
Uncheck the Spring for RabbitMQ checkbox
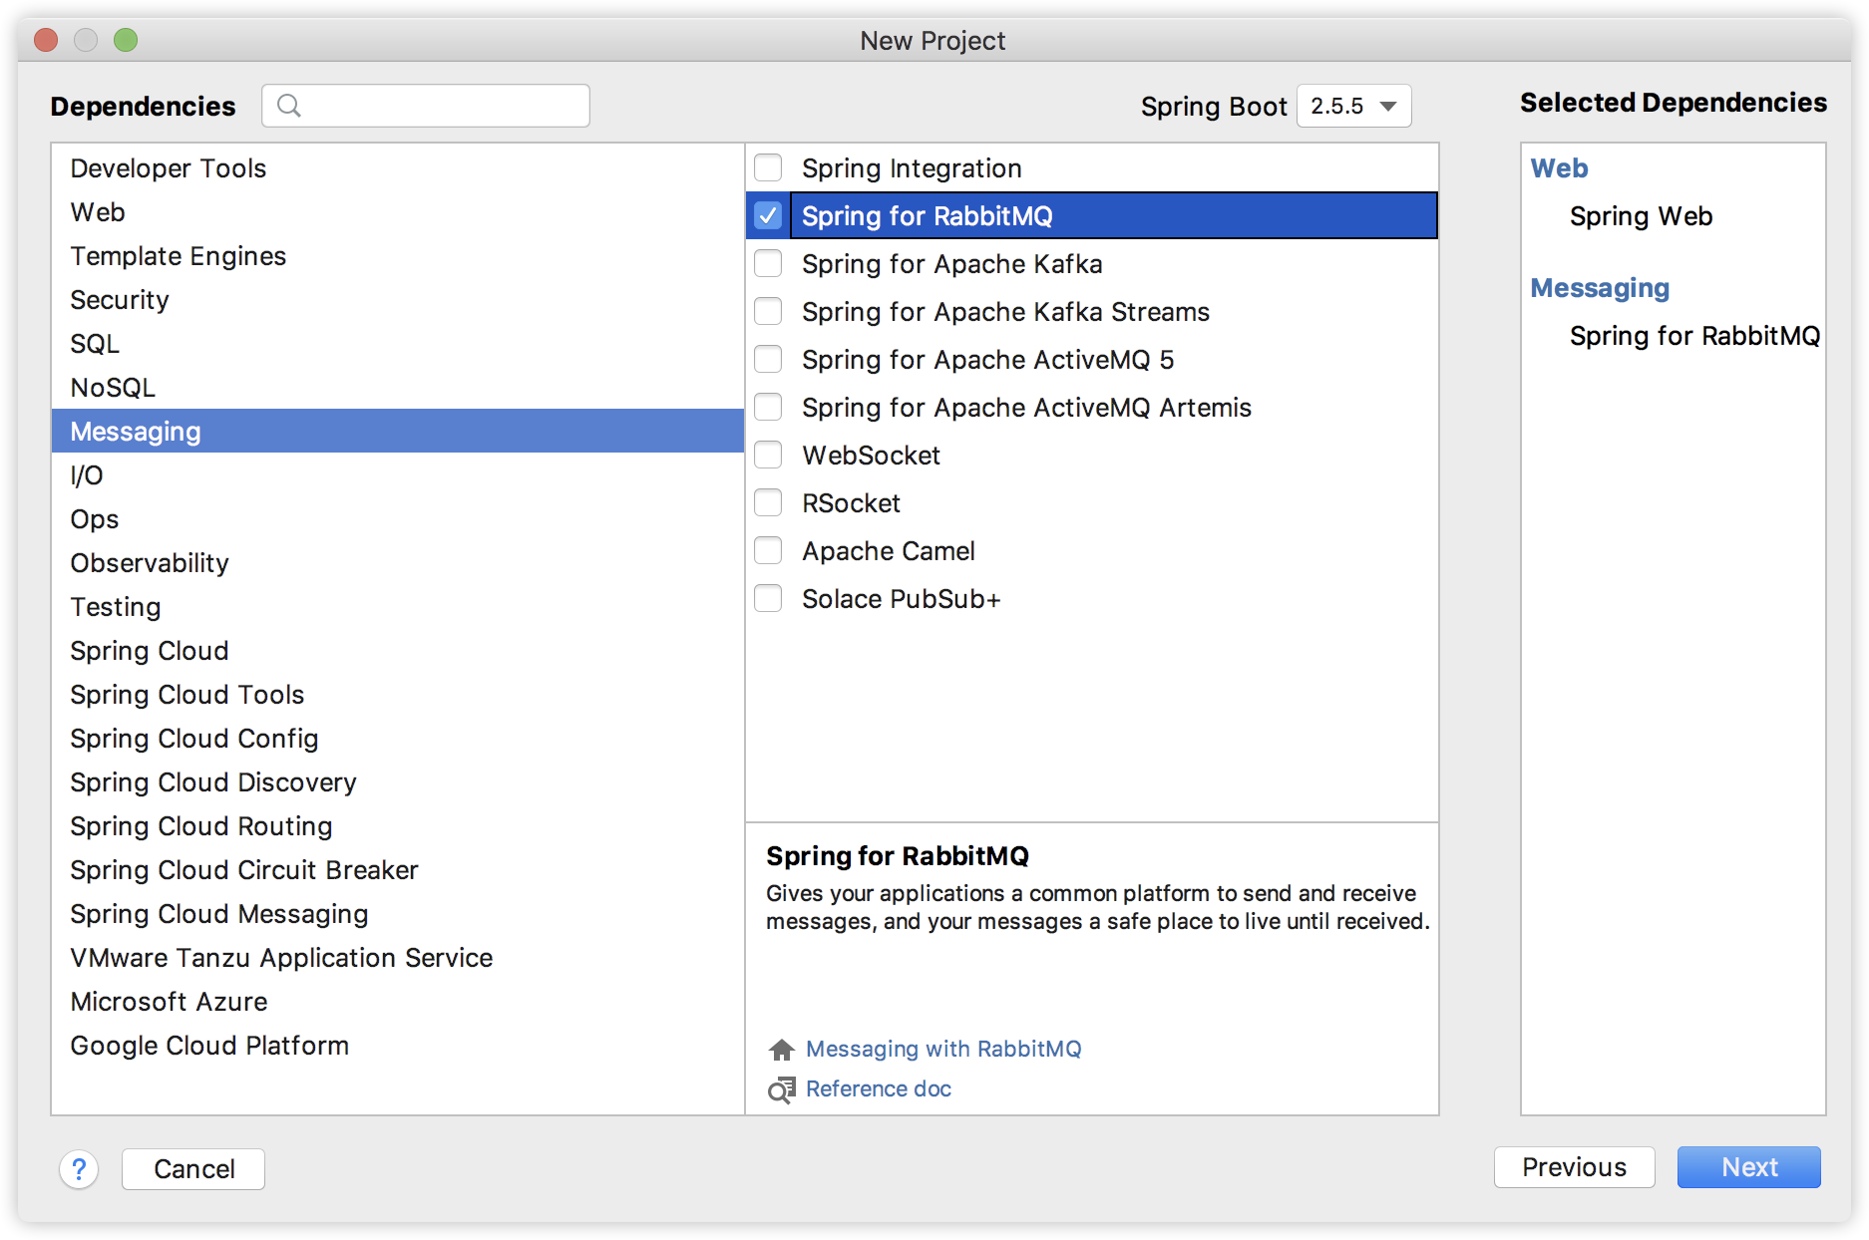(768, 216)
